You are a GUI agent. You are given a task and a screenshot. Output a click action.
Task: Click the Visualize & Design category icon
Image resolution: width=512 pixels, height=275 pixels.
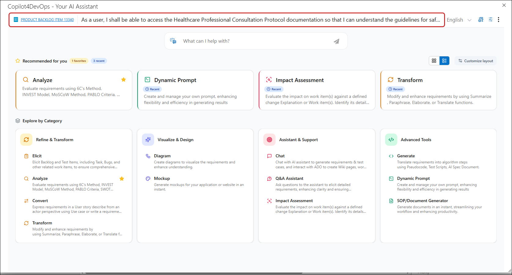point(148,140)
